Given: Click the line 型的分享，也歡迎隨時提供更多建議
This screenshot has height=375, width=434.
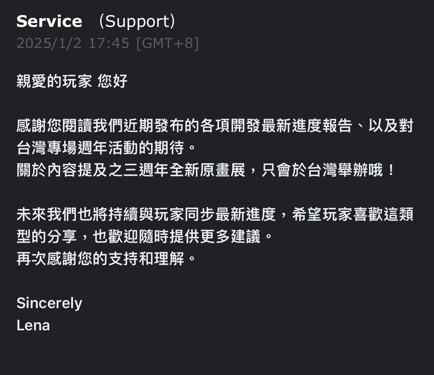Looking at the screenshot, I should click(145, 236).
